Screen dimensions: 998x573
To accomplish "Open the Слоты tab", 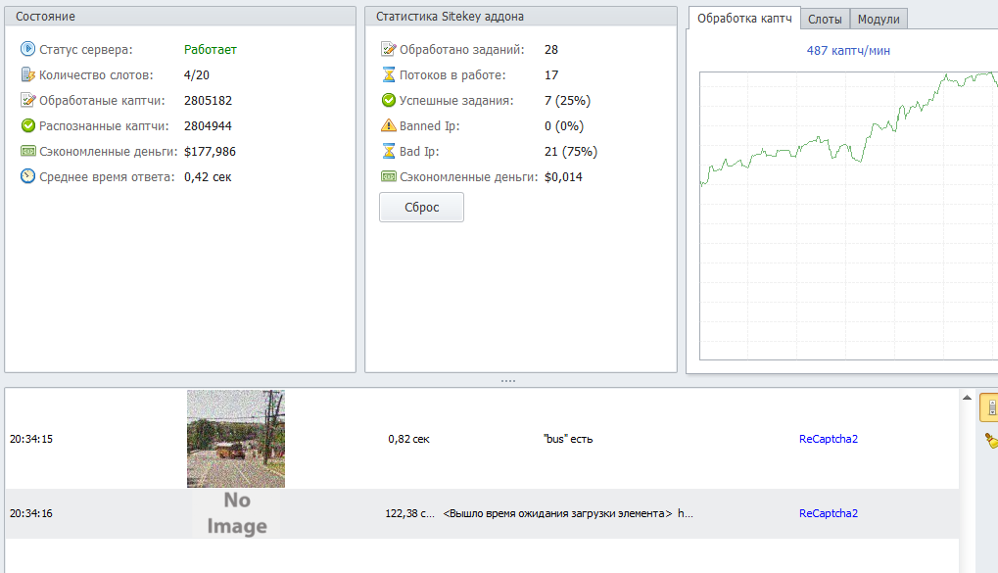I will pyautogui.click(x=825, y=20).
